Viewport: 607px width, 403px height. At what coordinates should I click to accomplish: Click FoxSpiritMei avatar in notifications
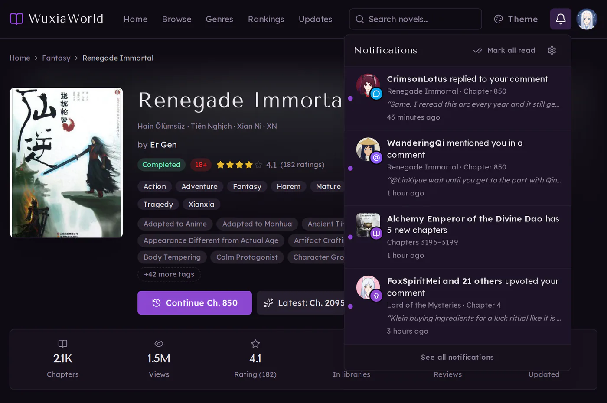click(x=368, y=288)
